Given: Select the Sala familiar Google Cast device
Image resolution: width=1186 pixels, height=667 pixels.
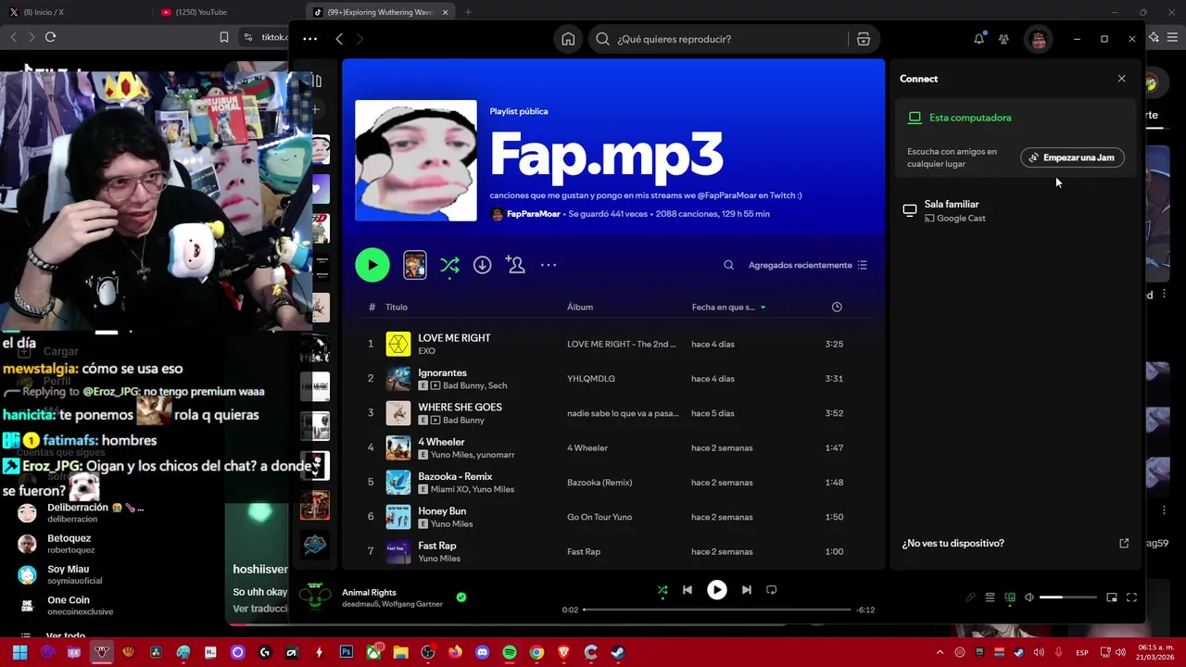Looking at the screenshot, I should [x=1016, y=210].
